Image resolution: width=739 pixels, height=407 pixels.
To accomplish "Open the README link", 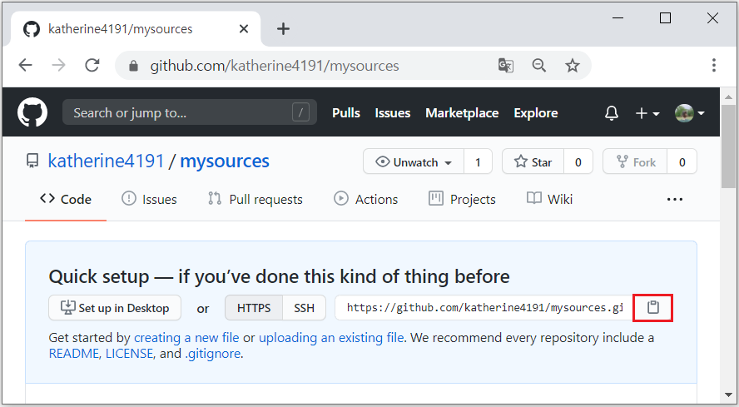I will [x=73, y=354].
